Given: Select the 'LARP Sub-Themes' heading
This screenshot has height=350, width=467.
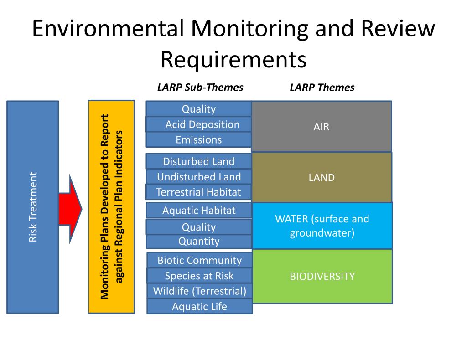Looking at the screenshot, I should click(200, 87).
